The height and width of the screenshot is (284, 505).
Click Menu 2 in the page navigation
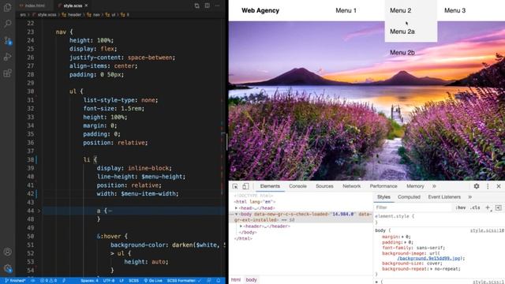(400, 10)
